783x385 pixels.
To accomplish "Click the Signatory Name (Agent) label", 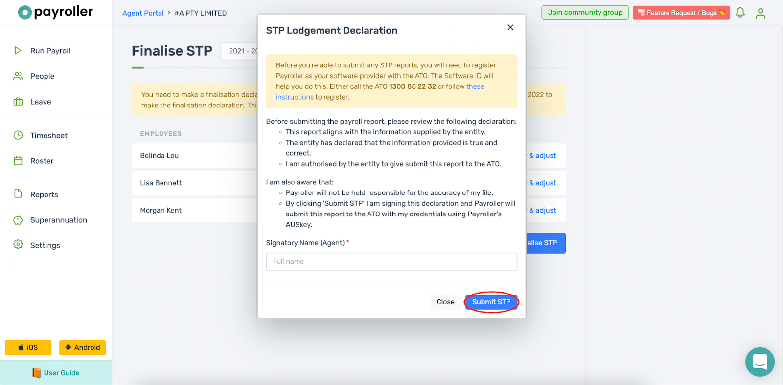I will click(x=305, y=243).
